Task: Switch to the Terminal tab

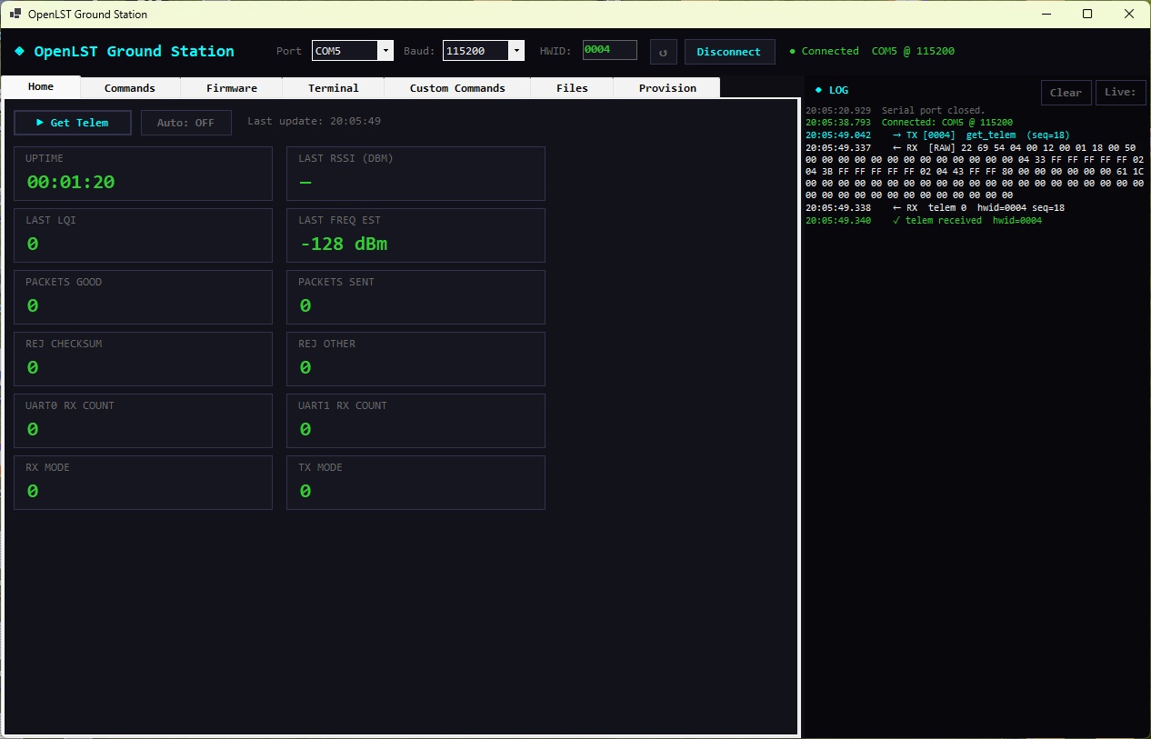Action: [x=333, y=87]
